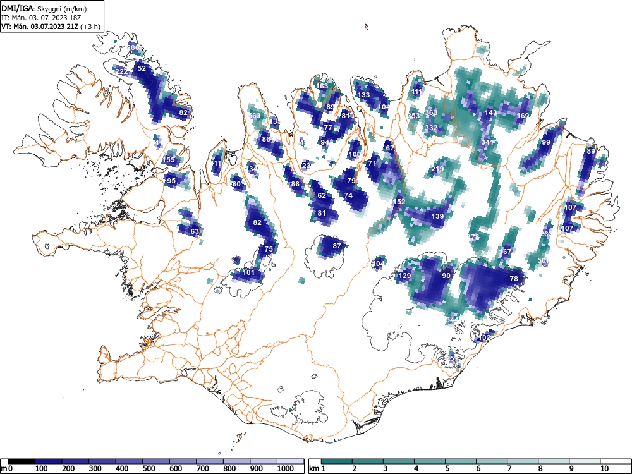This screenshot has height=474, width=632.
Task: Click visibility value '80' on the map
Action: [236, 184]
